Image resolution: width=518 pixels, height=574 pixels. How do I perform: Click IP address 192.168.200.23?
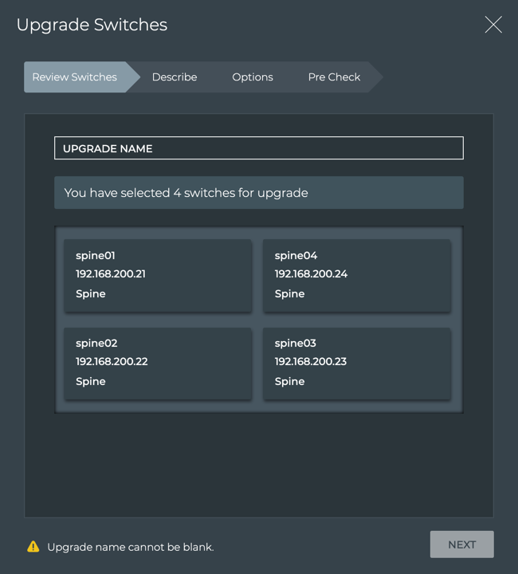311,362
